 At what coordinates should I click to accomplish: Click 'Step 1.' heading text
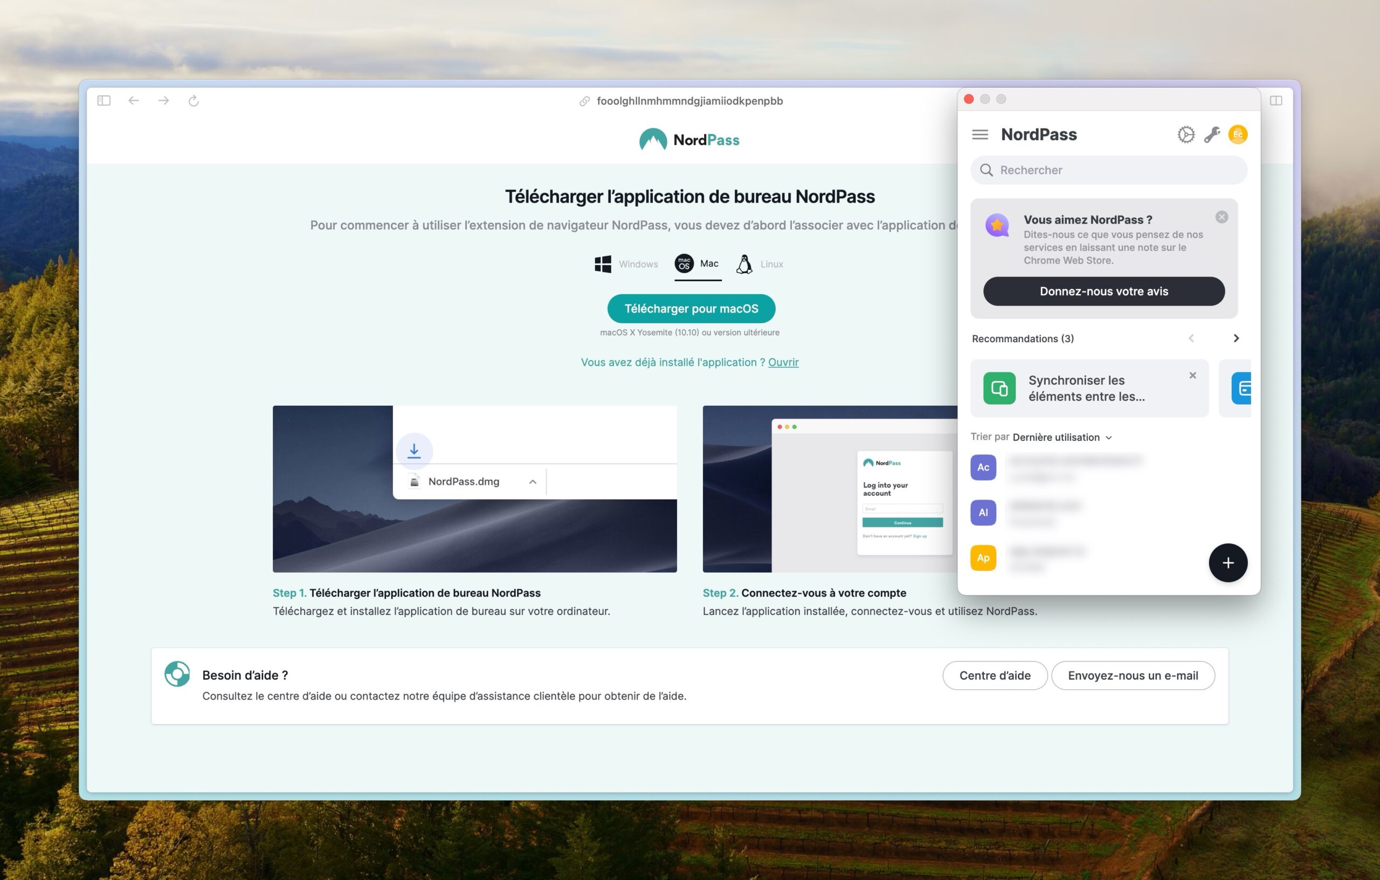[x=289, y=593]
